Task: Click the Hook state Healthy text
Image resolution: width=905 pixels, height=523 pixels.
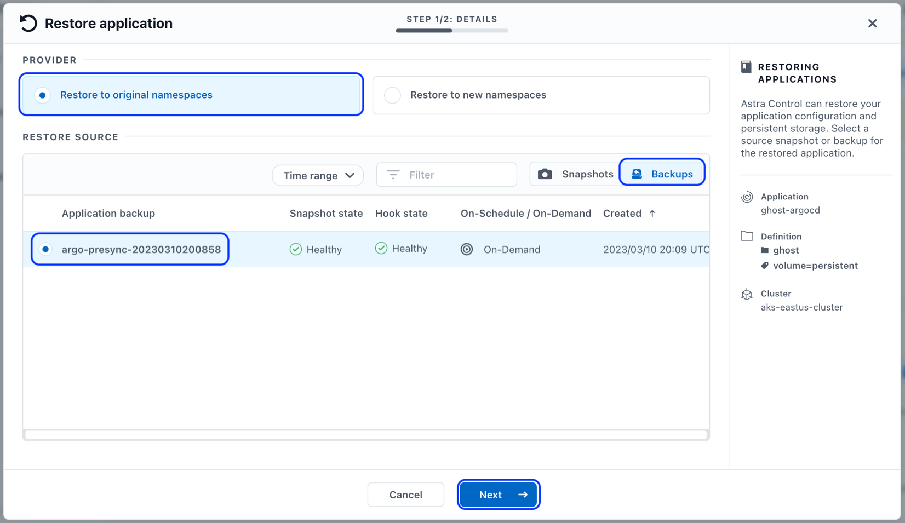Action: coord(410,248)
